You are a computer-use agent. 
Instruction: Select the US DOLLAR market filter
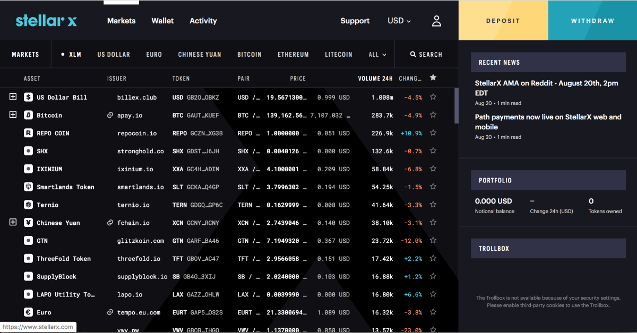[114, 54]
